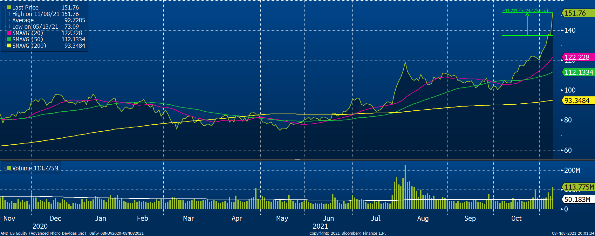The width and height of the screenshot is (595, 236).
Task: Click the Bloomberg Finance L.P. copyright text
Action: pyautogui.click(x=348, y=233)
